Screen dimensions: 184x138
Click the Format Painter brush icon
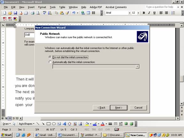tap(67, 13)
